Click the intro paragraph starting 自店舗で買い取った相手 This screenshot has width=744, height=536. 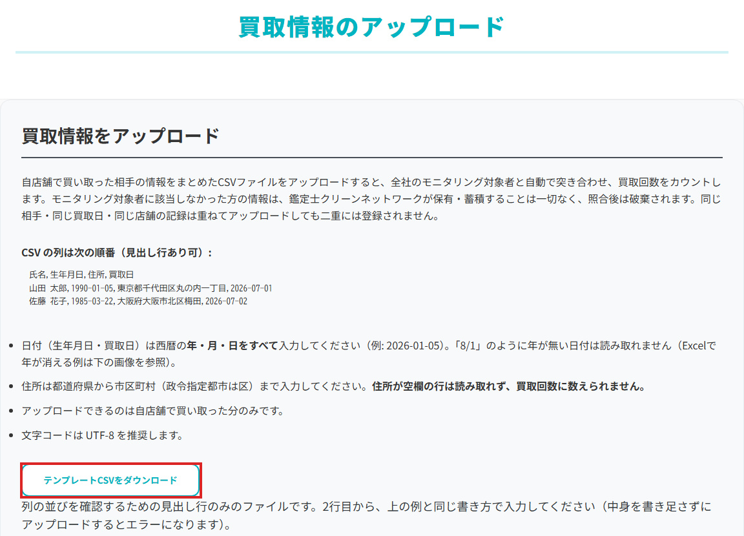click(371, 199)
